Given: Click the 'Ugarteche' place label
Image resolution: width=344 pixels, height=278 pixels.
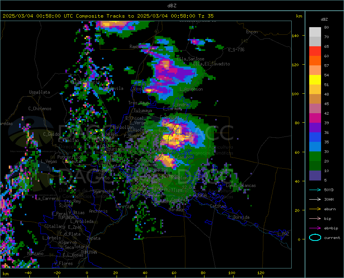Looking at the screenshot, I should click(103, 192).
